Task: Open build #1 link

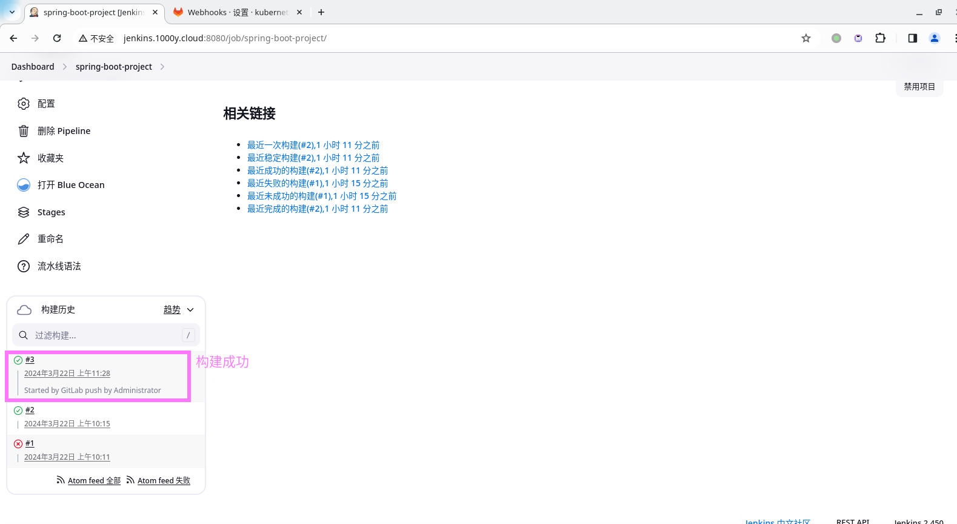Action: (x=30, y=443)
